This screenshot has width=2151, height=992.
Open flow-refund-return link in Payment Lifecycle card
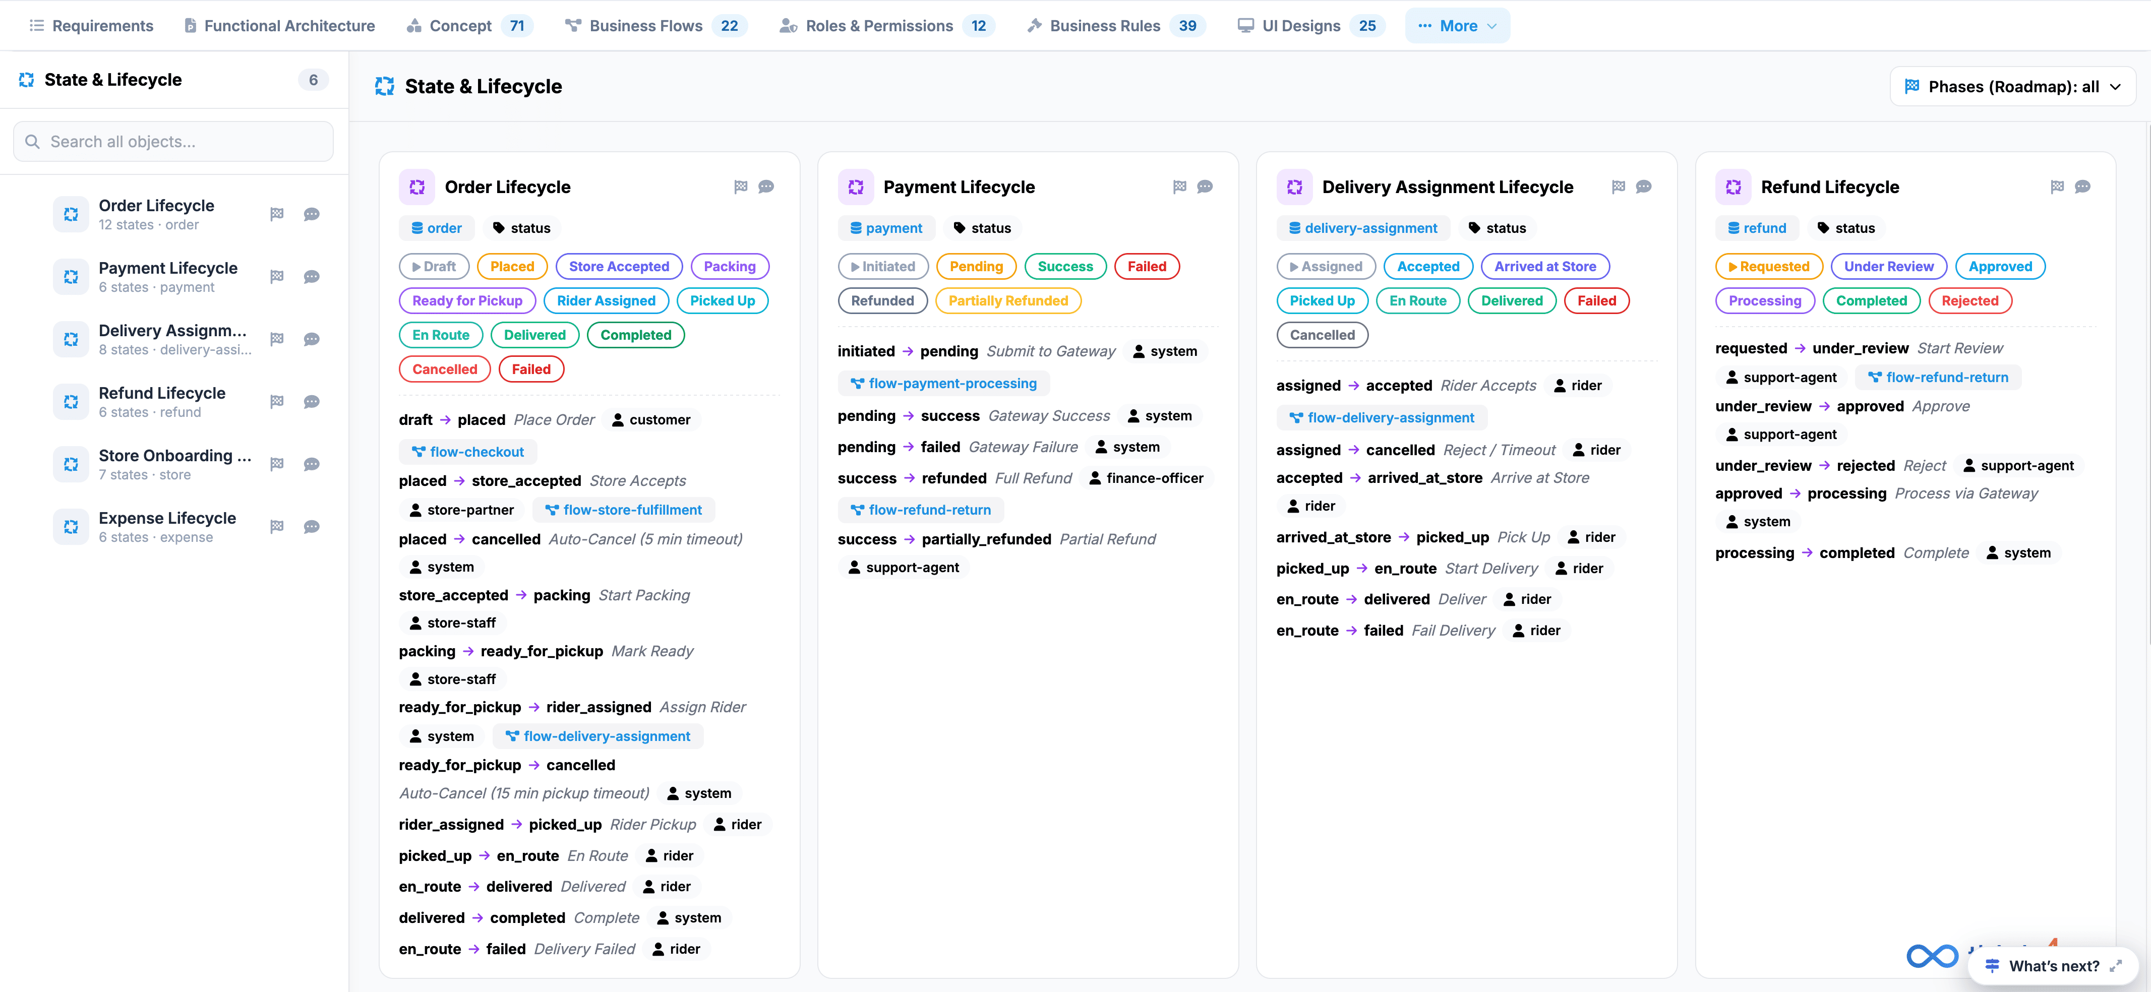click(921, 510)
